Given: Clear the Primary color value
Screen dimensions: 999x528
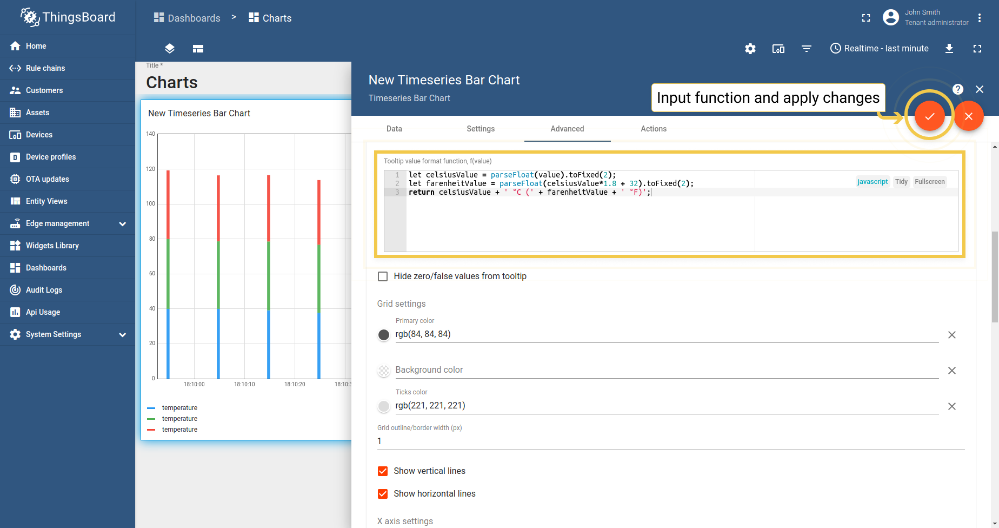Looking at the screenshot, I should point(952,335).
